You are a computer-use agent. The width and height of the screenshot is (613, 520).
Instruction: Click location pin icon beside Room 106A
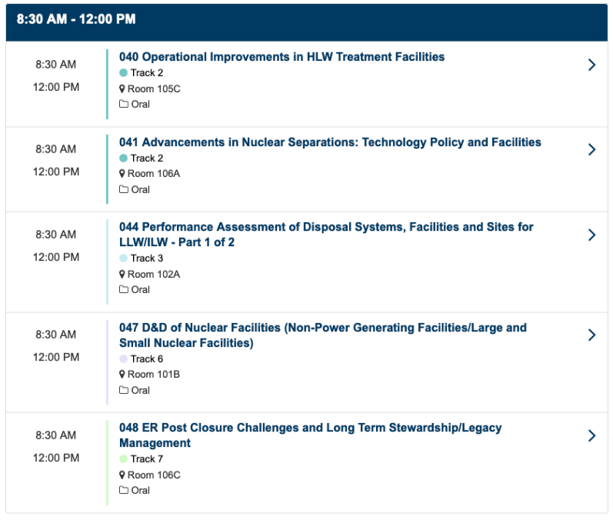(122, 174)
